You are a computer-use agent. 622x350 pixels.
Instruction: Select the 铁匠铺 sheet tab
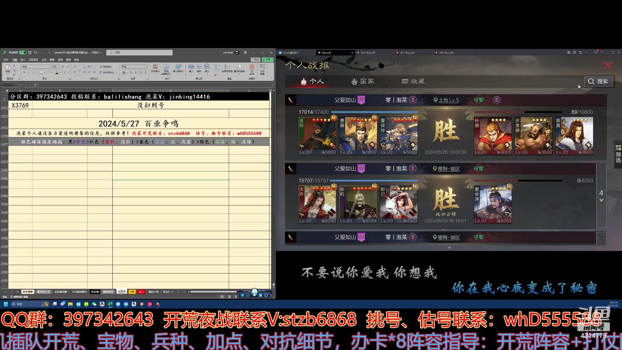[95, 292]
